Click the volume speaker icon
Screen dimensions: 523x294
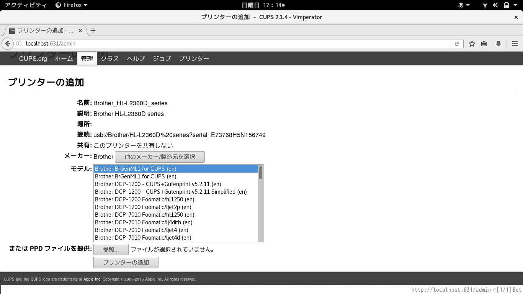pos(495,5)
